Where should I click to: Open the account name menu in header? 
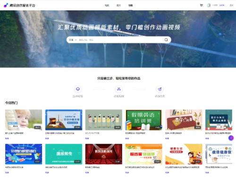coord(215,5)
